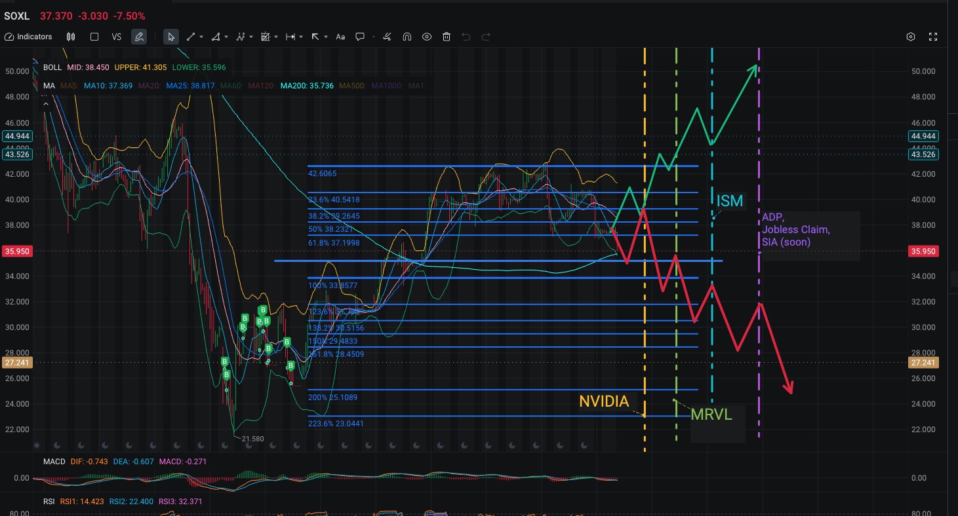The height and width of the screenshot is (516, 958).
Task: Click the MA indicator label
Action: pyautogui.click(x=49, y=86)
